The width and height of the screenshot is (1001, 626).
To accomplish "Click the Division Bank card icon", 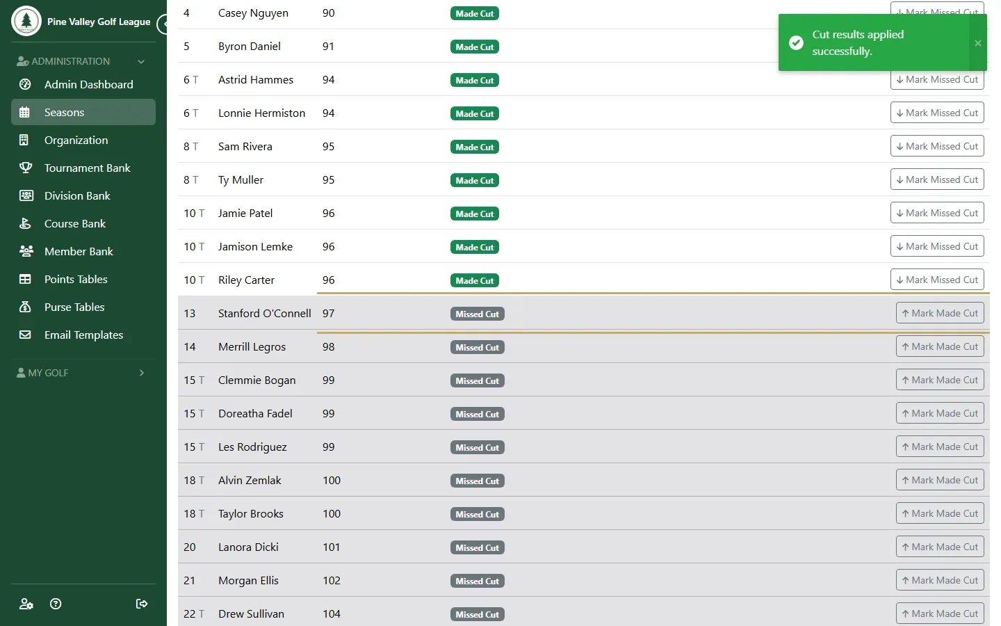I will coord(26,195).
